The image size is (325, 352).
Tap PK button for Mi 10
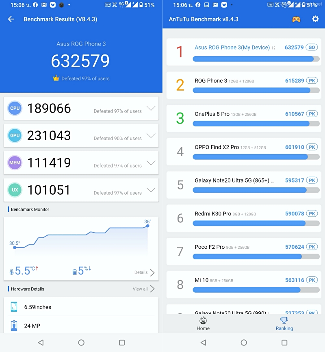coord(312,280)
